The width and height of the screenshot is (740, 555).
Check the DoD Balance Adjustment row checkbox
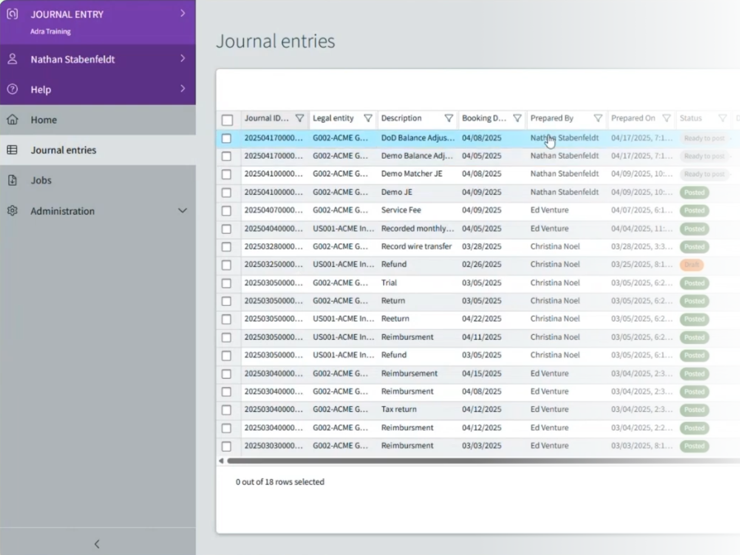click(x=226, y=138)
